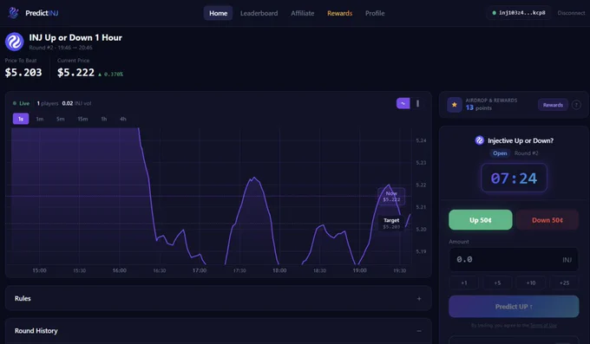
Task: Click the Price To Beat value $5.203
Action: coord(23,72)
